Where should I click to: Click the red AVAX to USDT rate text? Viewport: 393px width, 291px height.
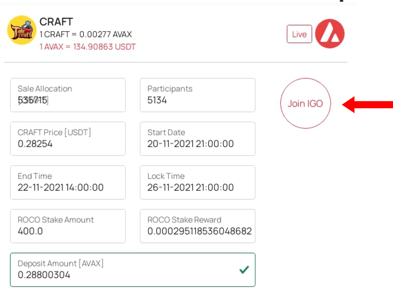pos(87,47)
